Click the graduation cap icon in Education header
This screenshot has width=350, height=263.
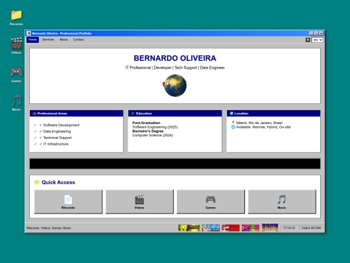coord(133,114)
